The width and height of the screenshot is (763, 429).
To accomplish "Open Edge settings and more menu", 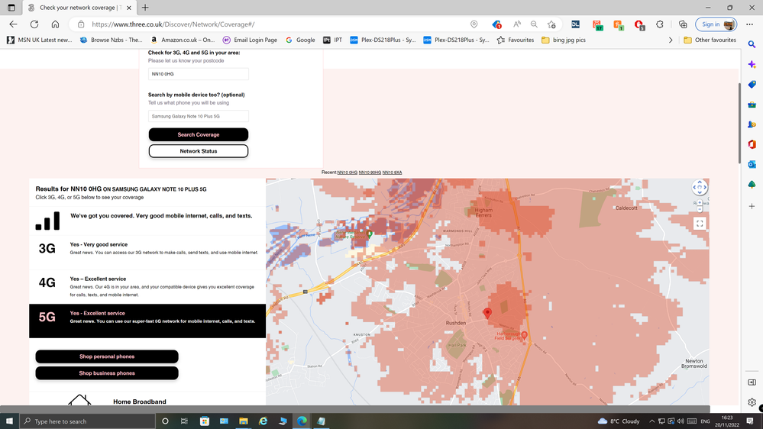I will click(749, 24).
